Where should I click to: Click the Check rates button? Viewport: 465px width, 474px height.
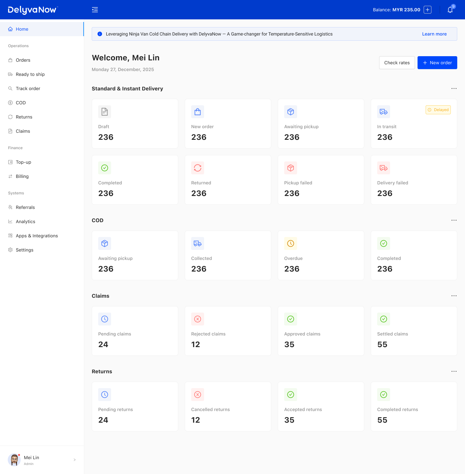tap(397, 63)
